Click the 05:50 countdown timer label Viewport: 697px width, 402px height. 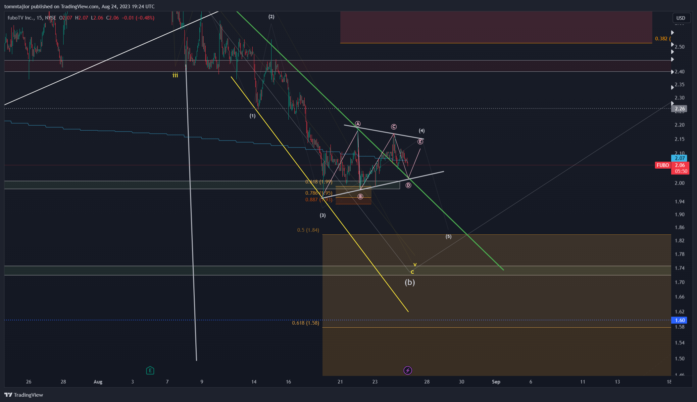coord(681,171)
